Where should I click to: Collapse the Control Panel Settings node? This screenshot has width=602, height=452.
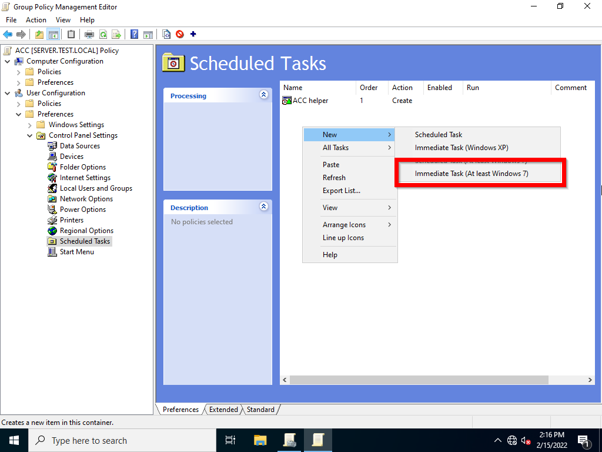[29, 135]
